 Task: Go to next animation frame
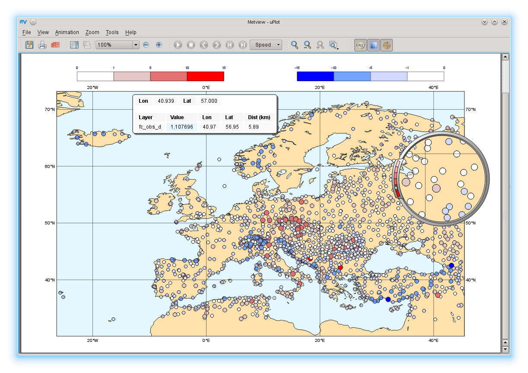coord(217,44)
